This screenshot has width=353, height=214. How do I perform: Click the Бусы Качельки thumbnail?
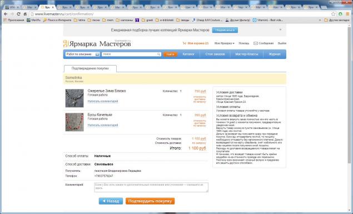pos(74,122)
